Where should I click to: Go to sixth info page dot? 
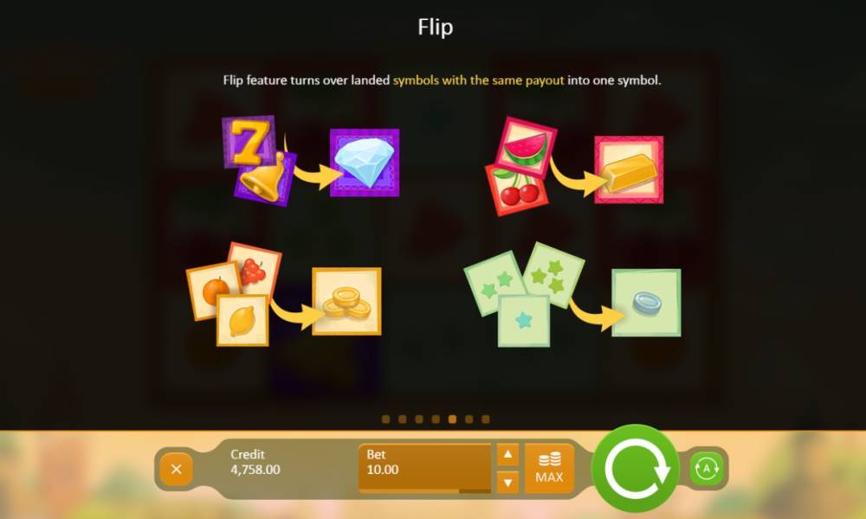click(469, 420)
